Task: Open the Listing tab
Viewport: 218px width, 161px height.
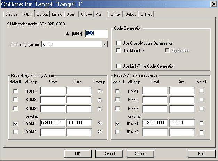Action: [57, 14]
